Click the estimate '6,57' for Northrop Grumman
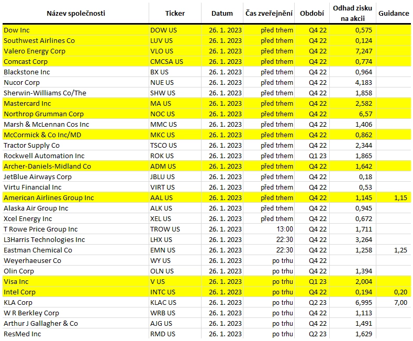 click(365, 114)
